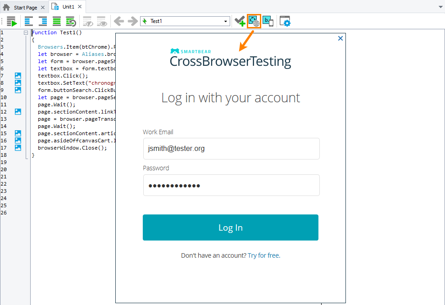Click the CrossBrowserTesting logo
445x305 pixels.
tap(231, 58)
